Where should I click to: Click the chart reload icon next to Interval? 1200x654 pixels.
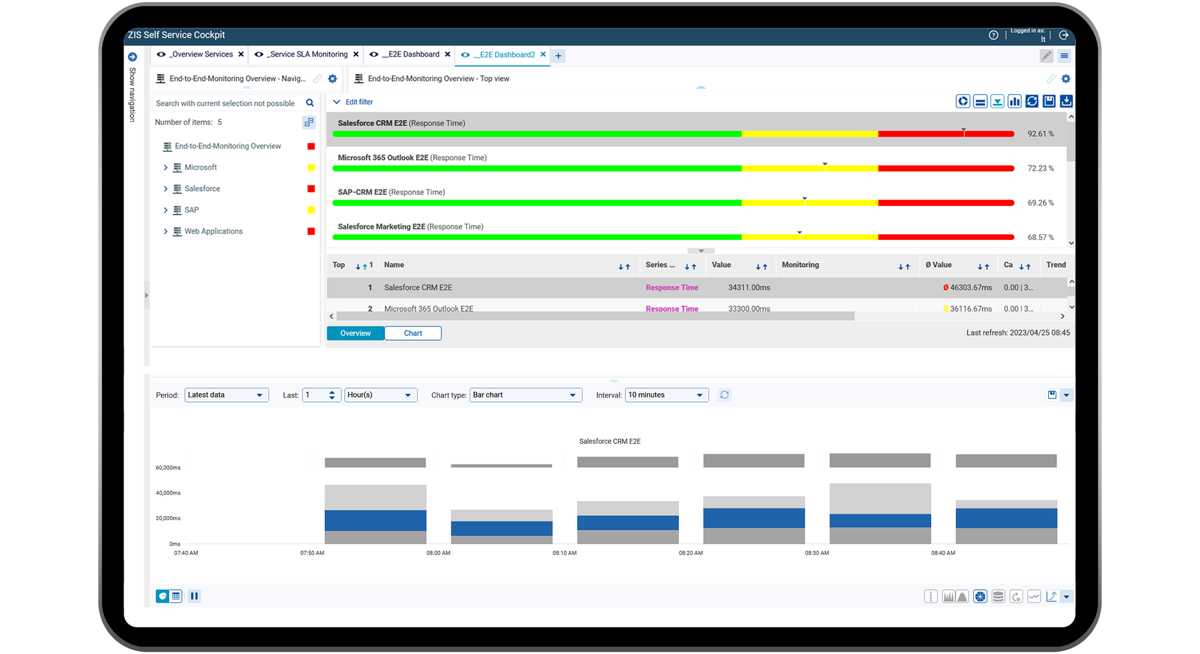[x=724, y=395]
